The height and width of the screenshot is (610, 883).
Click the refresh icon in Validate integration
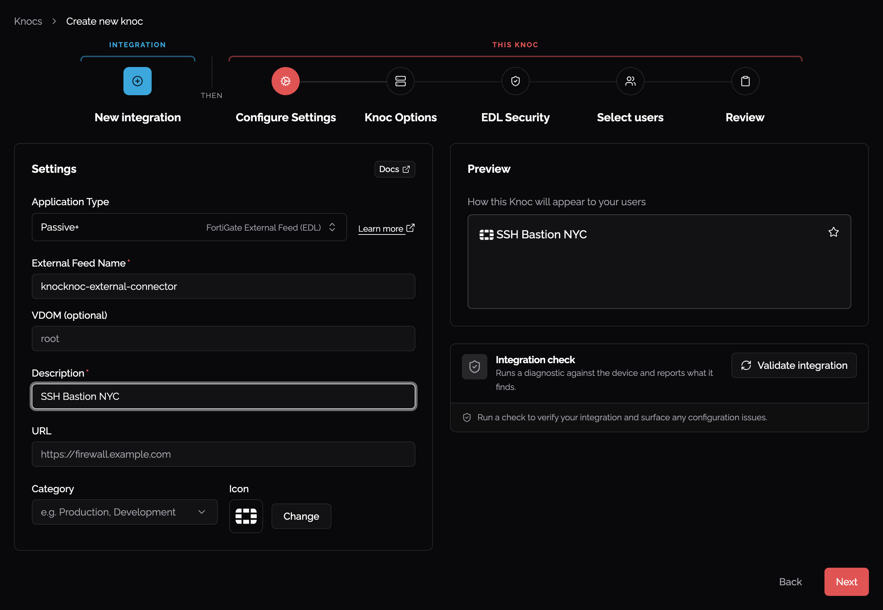click(x=746, y=365)
